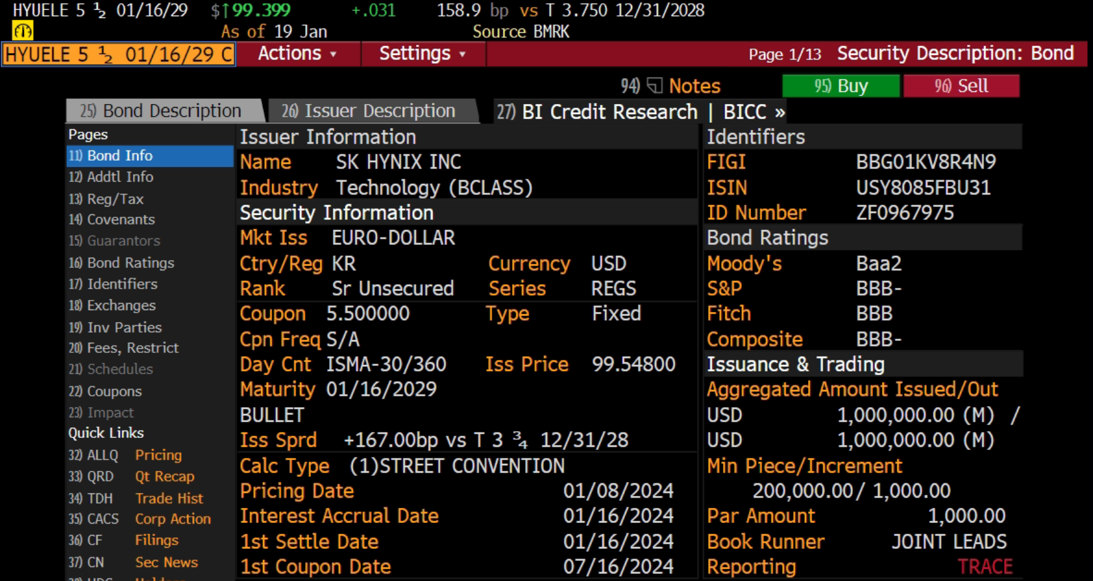This screenshot has height=581, width=1093.
Task: Click the red Sell button
Action: (x=961, y=86)
